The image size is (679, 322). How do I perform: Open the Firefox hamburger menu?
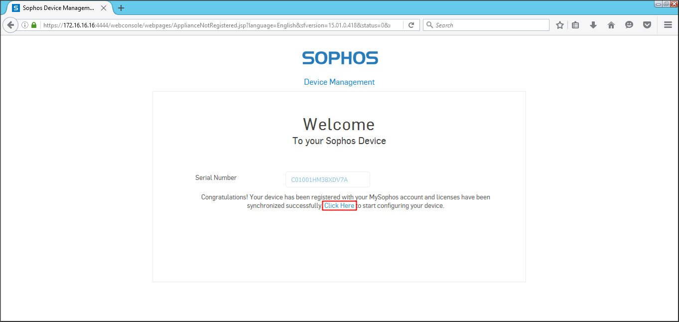(x=668, y=25)
